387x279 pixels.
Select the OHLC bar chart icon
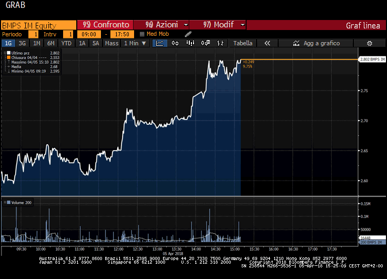click(220, 43)
